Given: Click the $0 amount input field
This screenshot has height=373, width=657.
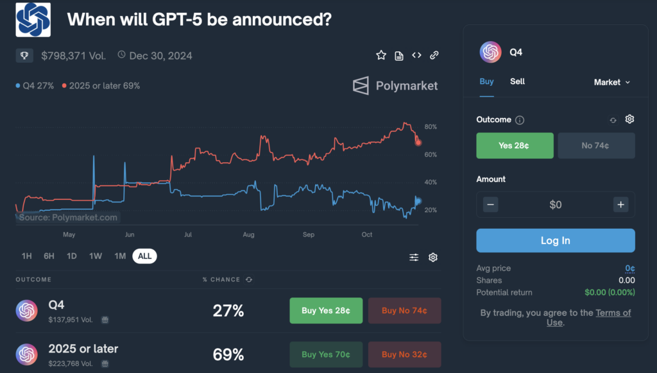Looking at the screenshot, I should pyautogui.click(x=556, y=204).
